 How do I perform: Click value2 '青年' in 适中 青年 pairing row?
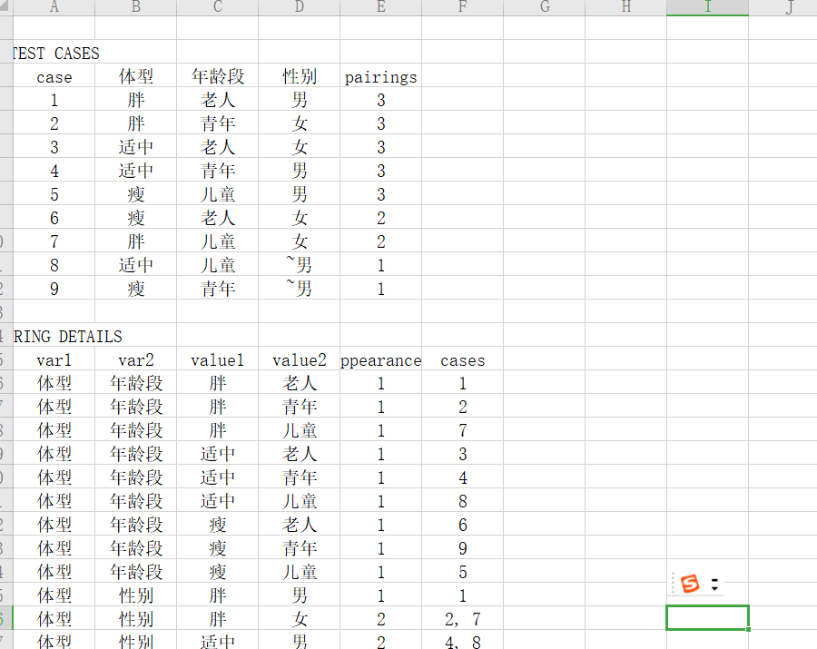[x=300, y=477]
